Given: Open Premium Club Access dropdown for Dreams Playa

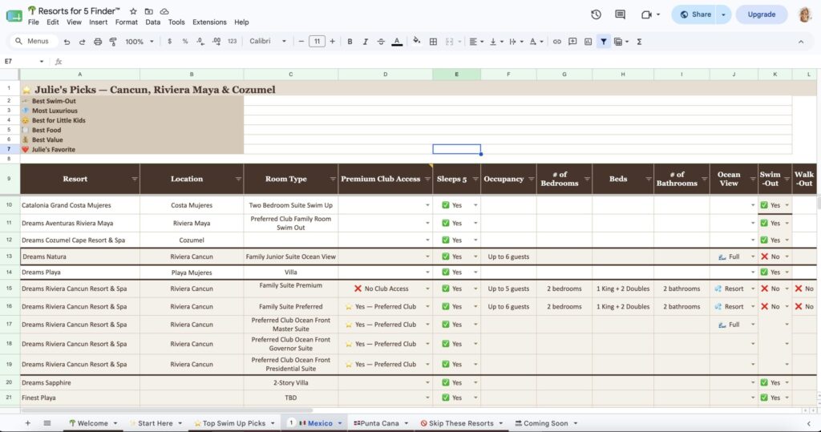Looking at the screenshot, I should pos(427,273).
